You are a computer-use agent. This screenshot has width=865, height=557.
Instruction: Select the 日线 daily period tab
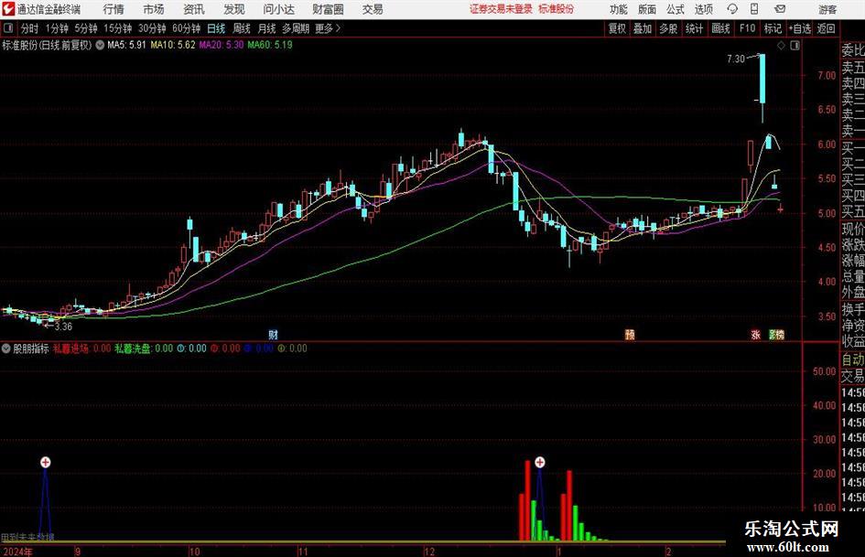pos(216,28)
